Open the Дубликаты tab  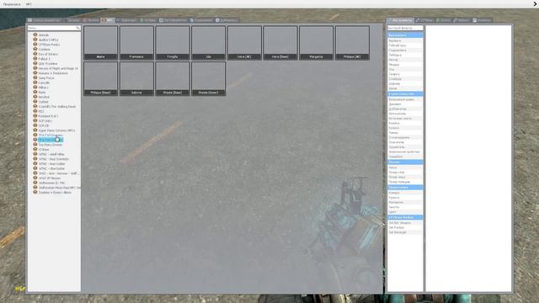click(x=227, y=20)
